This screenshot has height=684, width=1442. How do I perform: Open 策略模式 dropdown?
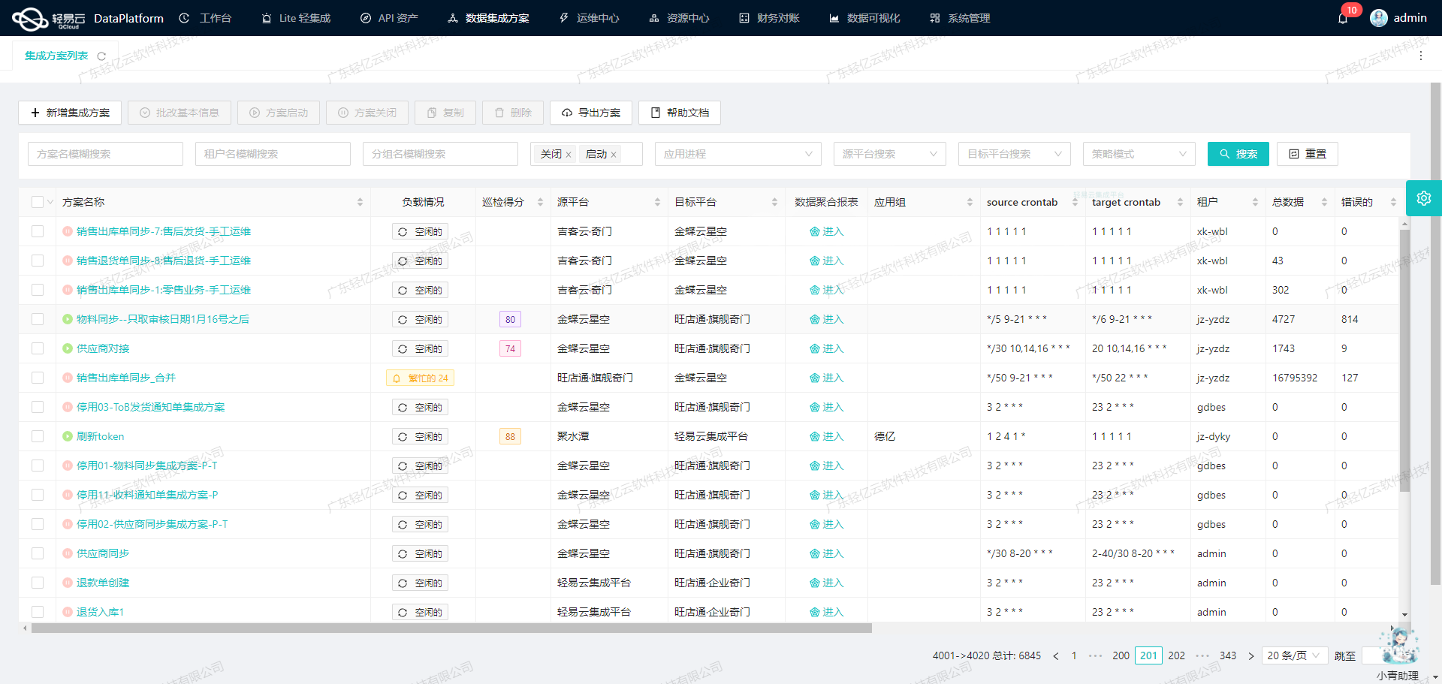tap(1139, 154)
